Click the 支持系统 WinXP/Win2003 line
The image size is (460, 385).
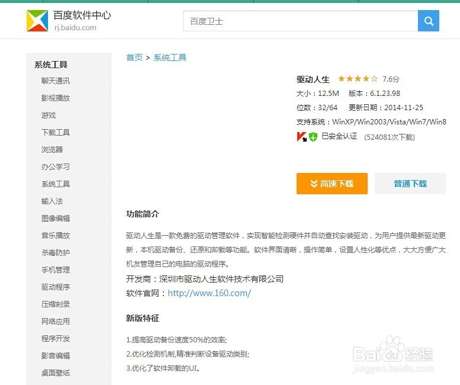coord(371,122)
